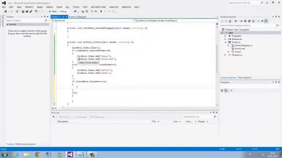The image size is (282, 158).
Task: Collapse the cbox project node
Action: pyautogui.click(x=222, y=33)
